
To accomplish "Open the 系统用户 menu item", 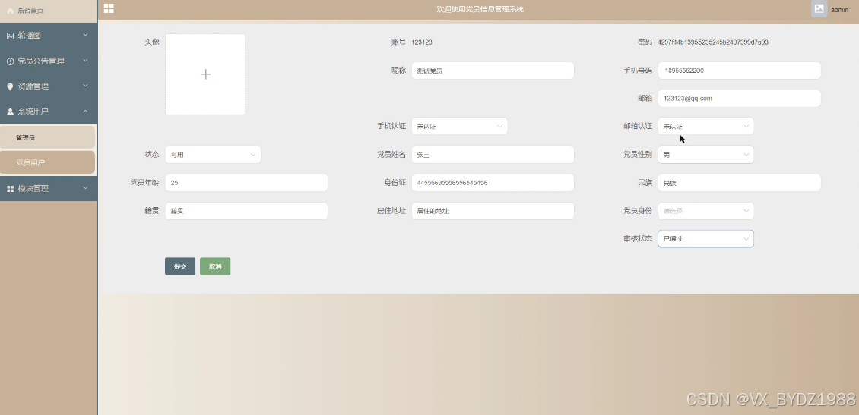I will (x=49, y=112).
